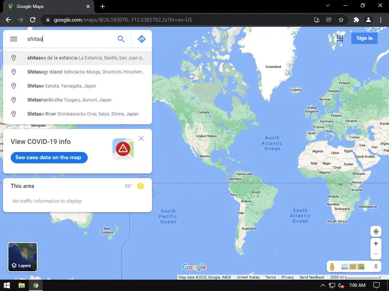Click the Greenland label on map
389x291 pixels.
point(273,67)
